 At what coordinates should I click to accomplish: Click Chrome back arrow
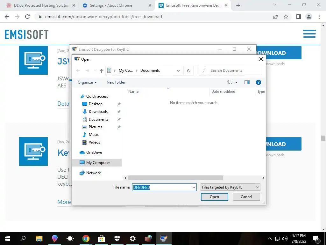(7, 17)
